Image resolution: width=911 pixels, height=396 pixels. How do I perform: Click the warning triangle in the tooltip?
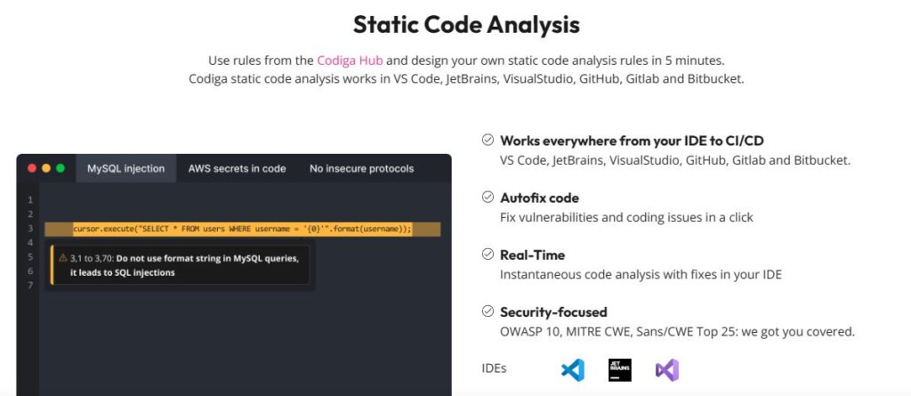point(63,258)
